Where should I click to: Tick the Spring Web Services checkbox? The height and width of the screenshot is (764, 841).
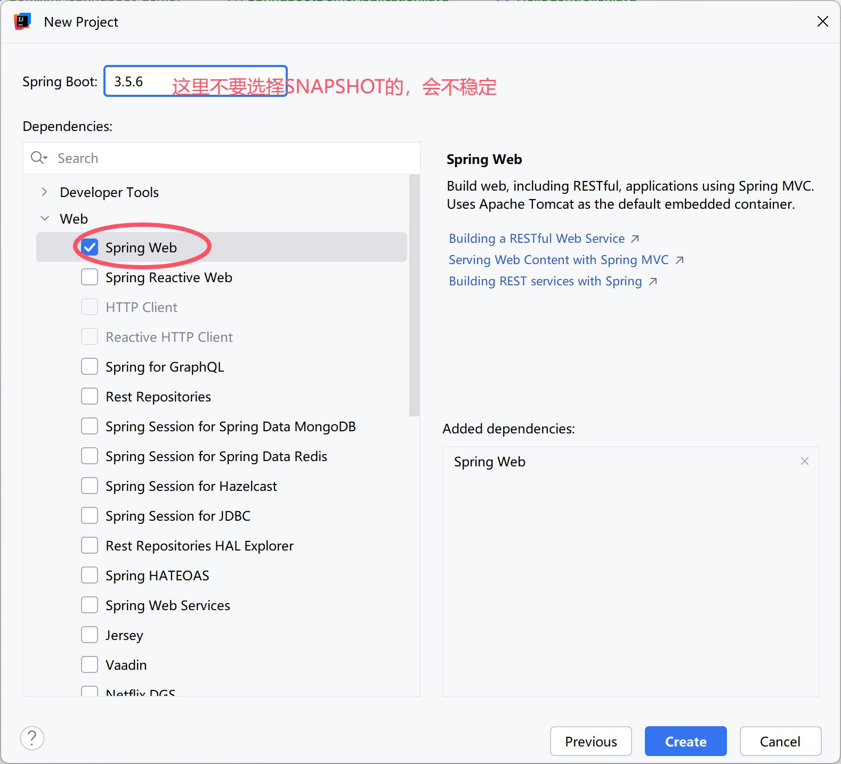pos(90,605)
